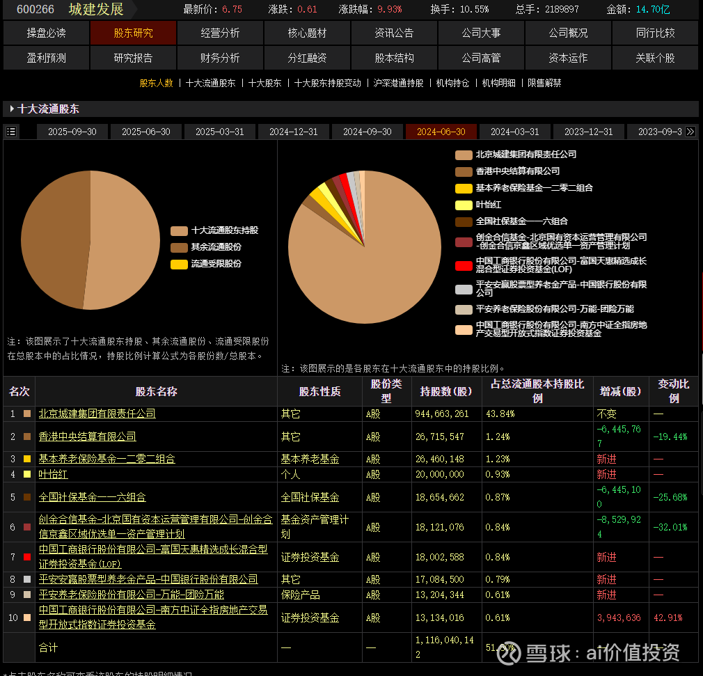Click the 叶怡红 yellow legend swatch
The height and width of the screenshot is (676, 703).
tap(464, 205)
